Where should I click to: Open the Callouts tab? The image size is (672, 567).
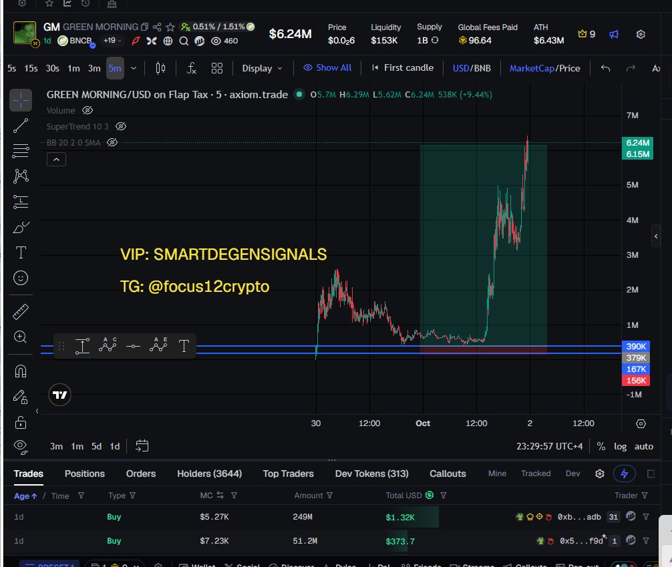tap(448, 474)
